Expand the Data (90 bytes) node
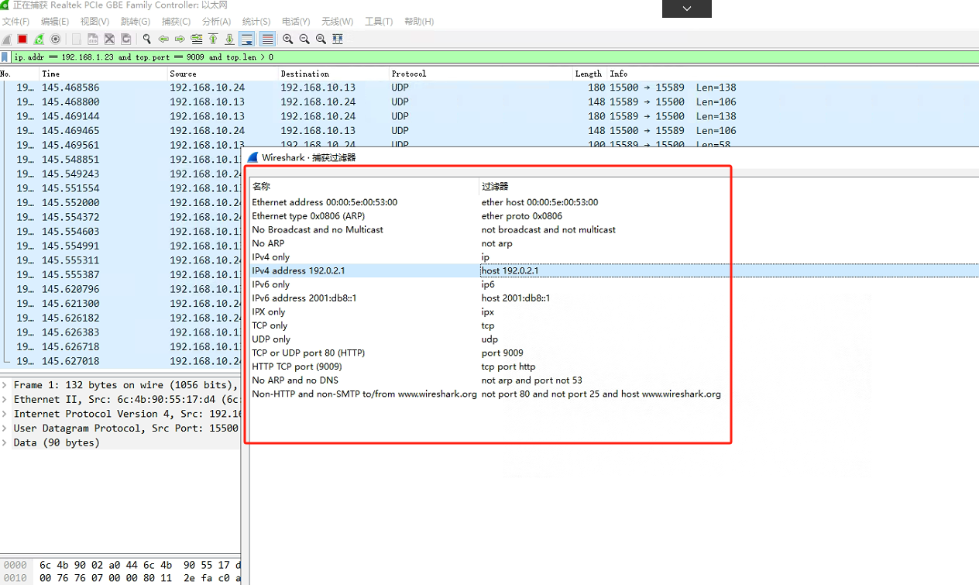Viewport: 979px width, 585px height. tap(5, 443)
